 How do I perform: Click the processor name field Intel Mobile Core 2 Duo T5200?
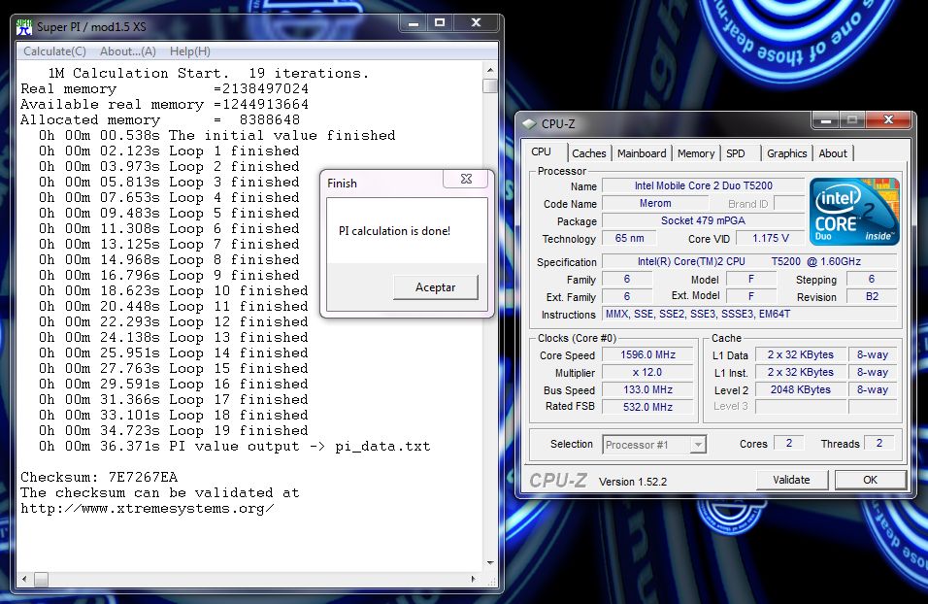(x=703, y=185)
